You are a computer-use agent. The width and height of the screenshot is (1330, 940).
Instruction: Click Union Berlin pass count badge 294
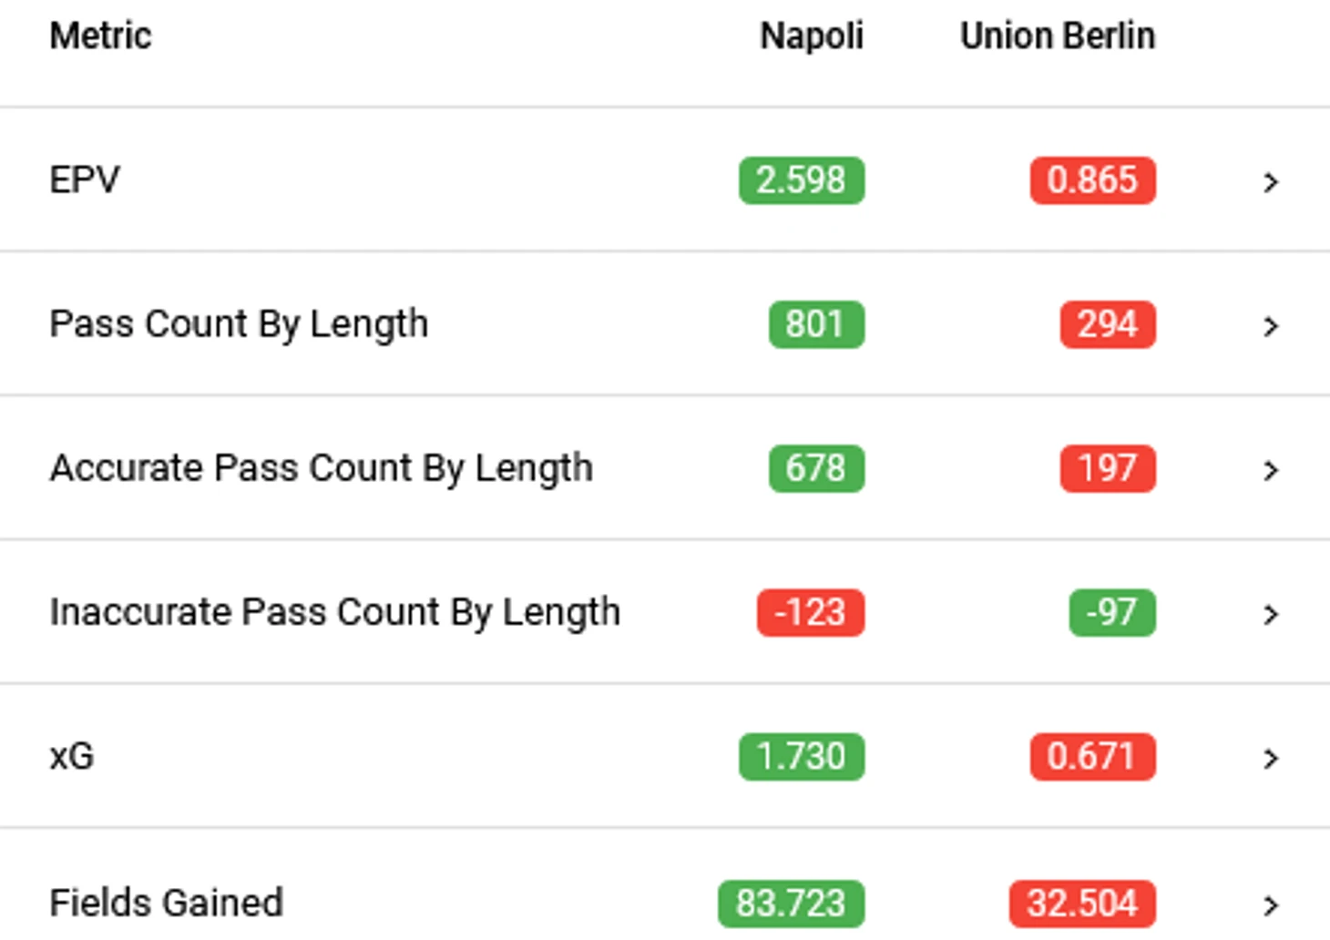(1107, 324)
